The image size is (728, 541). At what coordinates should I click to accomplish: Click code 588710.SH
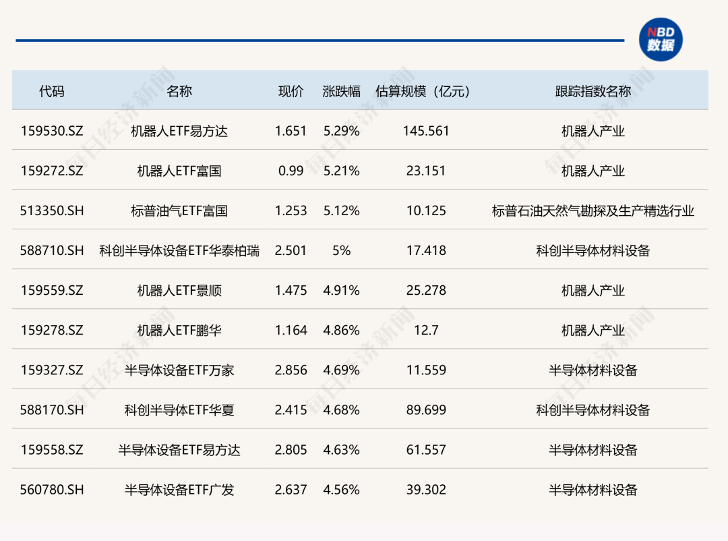tap(51, 251)
